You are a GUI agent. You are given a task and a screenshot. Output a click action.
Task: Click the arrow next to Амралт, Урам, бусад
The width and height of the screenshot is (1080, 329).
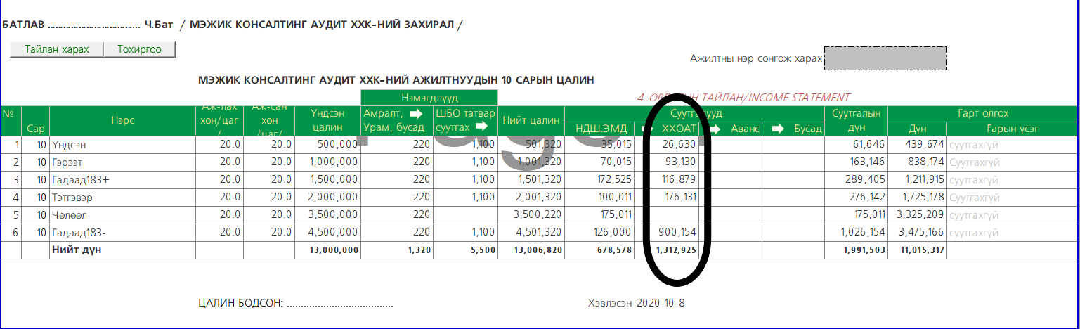415,113
